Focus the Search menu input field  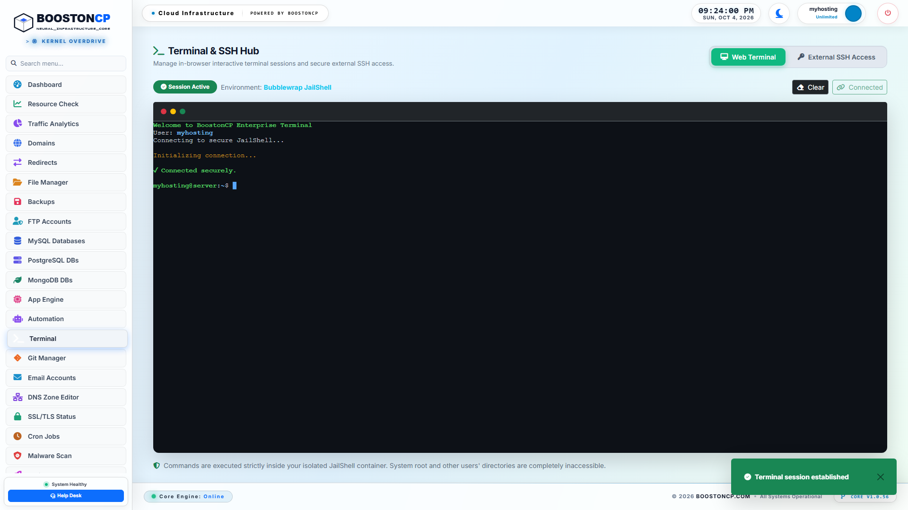click(x=66, y=63)
